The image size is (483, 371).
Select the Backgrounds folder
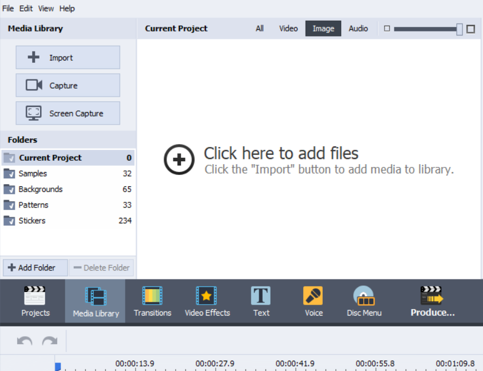pos(68,189)
